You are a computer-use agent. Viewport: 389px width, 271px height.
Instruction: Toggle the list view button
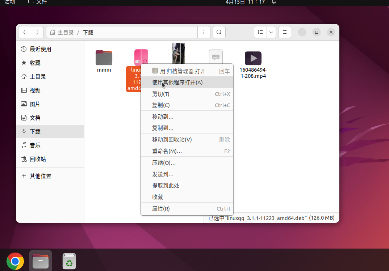pos(260,32)
